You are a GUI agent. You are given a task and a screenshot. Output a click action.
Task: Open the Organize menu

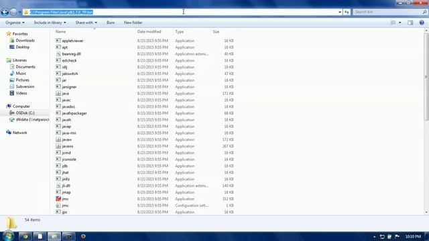coord(15,23)
